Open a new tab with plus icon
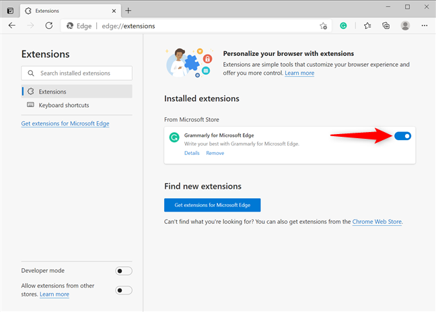 click(129, 11)
